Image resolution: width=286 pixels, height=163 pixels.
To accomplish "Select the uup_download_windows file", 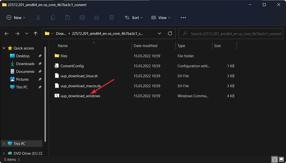I will click(x=80, y=96).
